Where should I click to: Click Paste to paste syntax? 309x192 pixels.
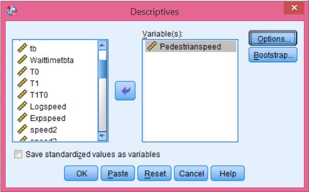coord(118,173)
